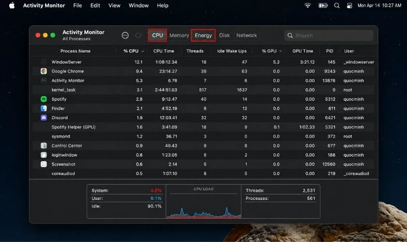Open Control Center icon in menu bar

pos(350,5)
